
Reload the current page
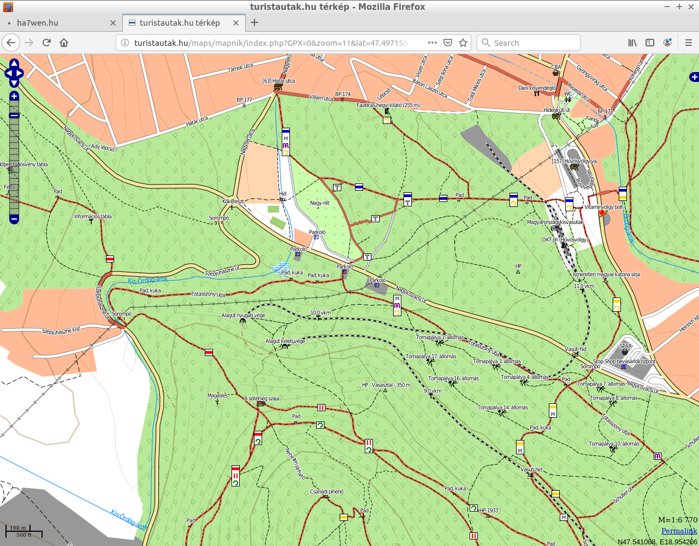(x=46, y=43)
